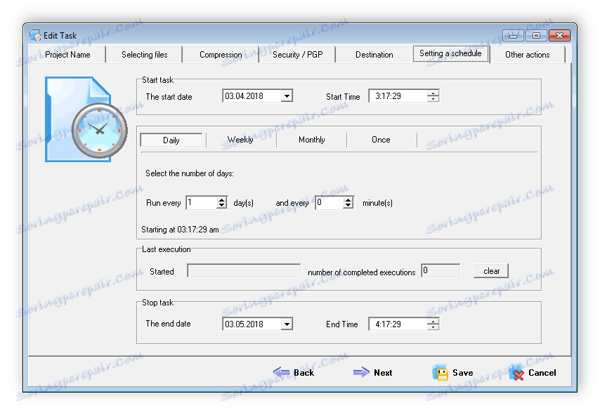The height and width of the screenshot is (415, 600).
Task: Click the Destination tab label
Action: click(x=374, y=54)
